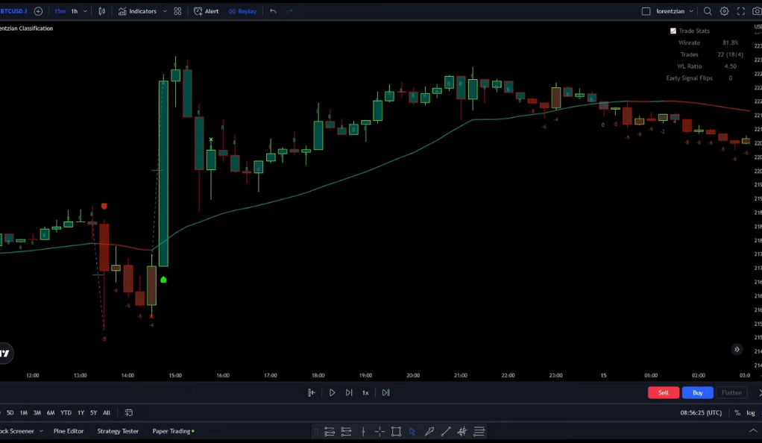Open the Pine Editor tab

[69, 431]
